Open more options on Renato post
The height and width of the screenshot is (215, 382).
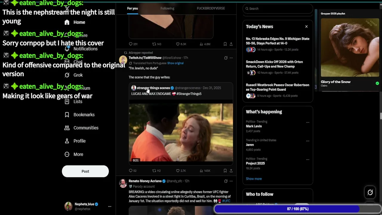click(231, 181)
